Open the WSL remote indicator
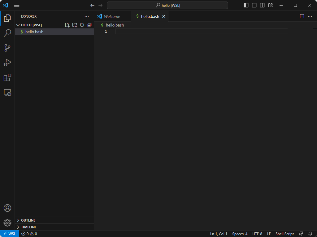The width and height of the screenshot is (317, 237). pos(10,234)
